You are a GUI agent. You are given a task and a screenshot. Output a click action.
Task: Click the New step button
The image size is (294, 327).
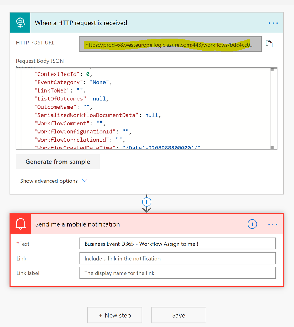tap(114, 315)
